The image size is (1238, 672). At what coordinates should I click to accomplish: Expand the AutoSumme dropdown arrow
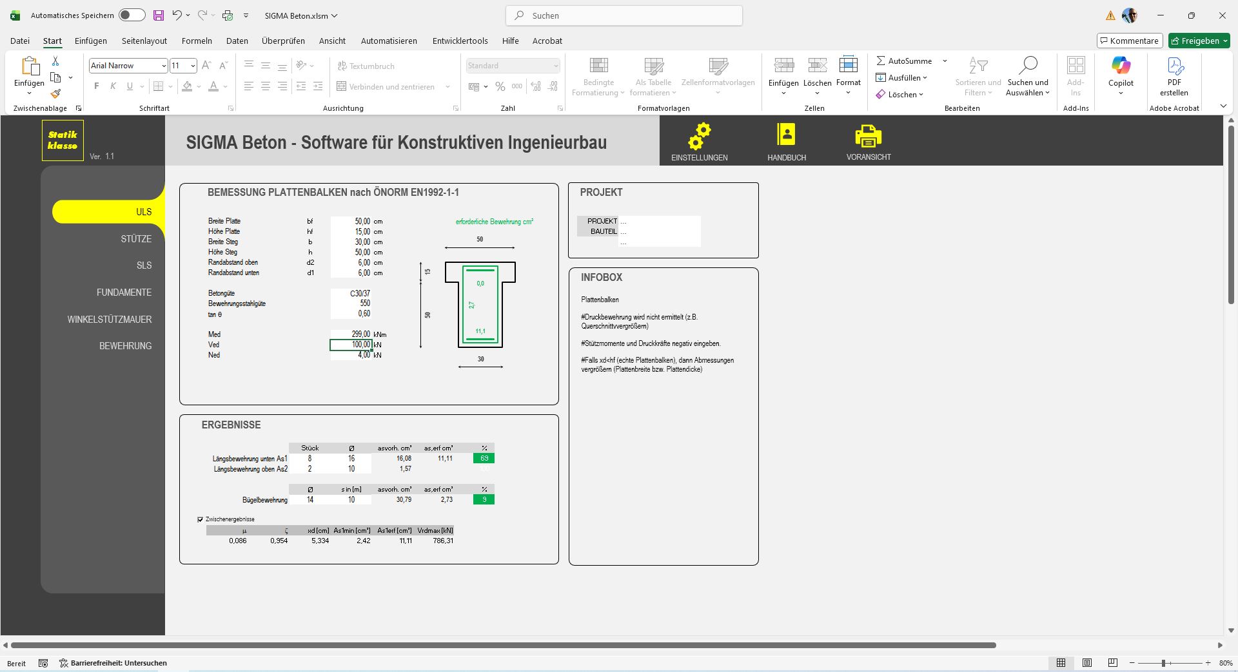945,61
